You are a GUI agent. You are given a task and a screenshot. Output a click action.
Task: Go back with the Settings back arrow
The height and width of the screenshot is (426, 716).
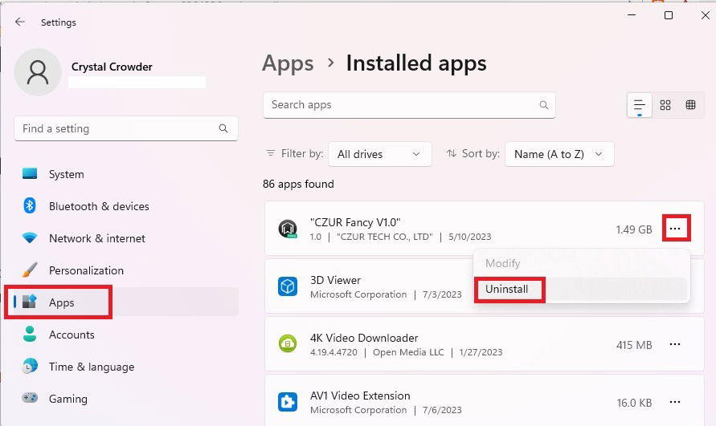point(19,22)
